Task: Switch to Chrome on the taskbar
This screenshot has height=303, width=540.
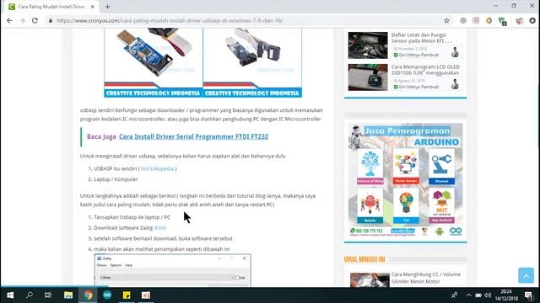Action: coord(88,295)
